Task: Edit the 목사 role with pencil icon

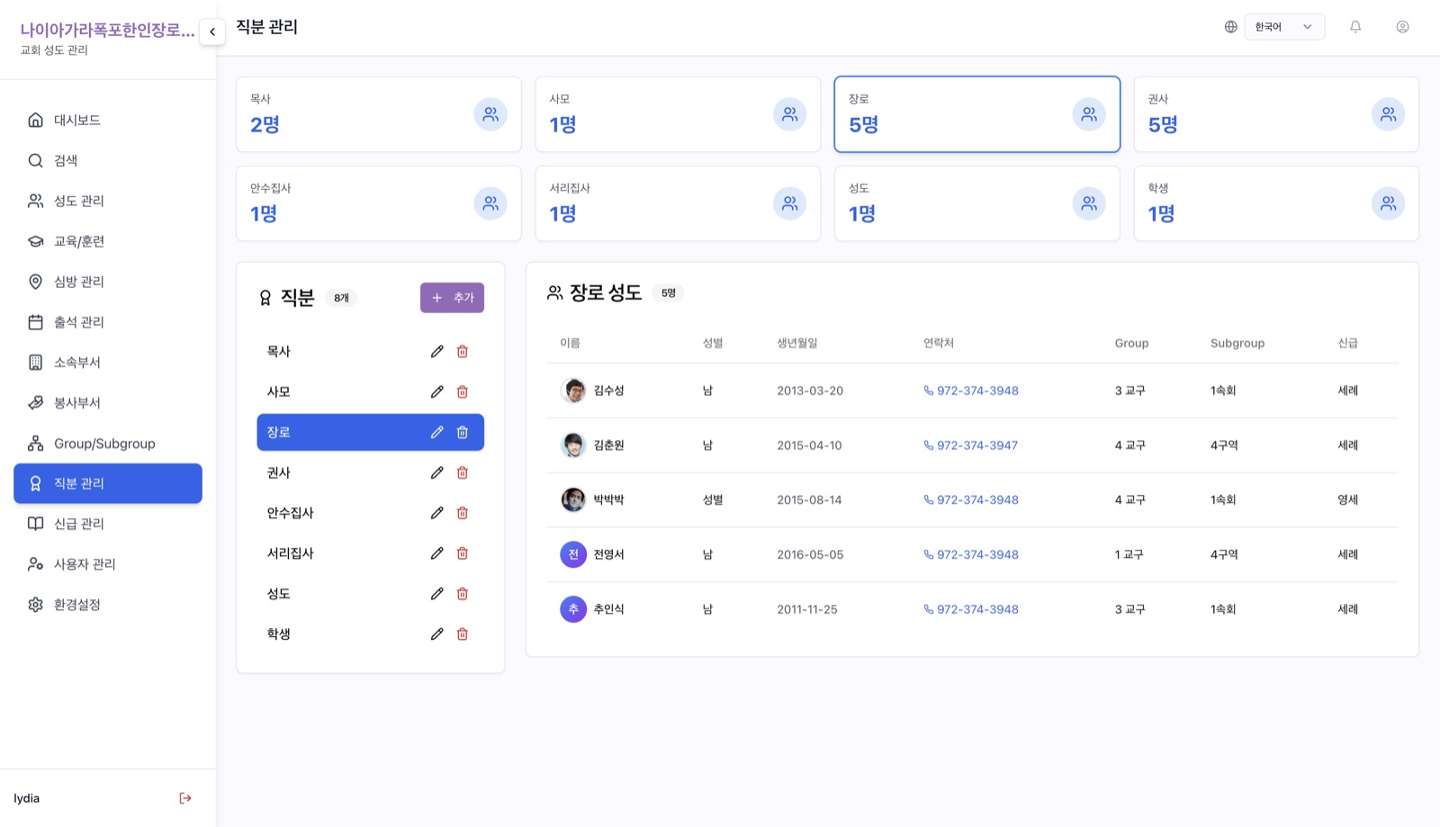Action: click(436, 351)
